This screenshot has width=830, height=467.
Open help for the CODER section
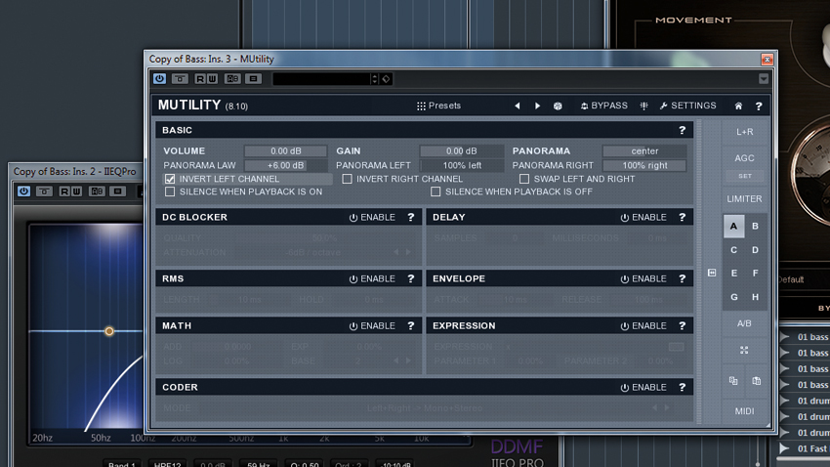(x=683, y=387)
